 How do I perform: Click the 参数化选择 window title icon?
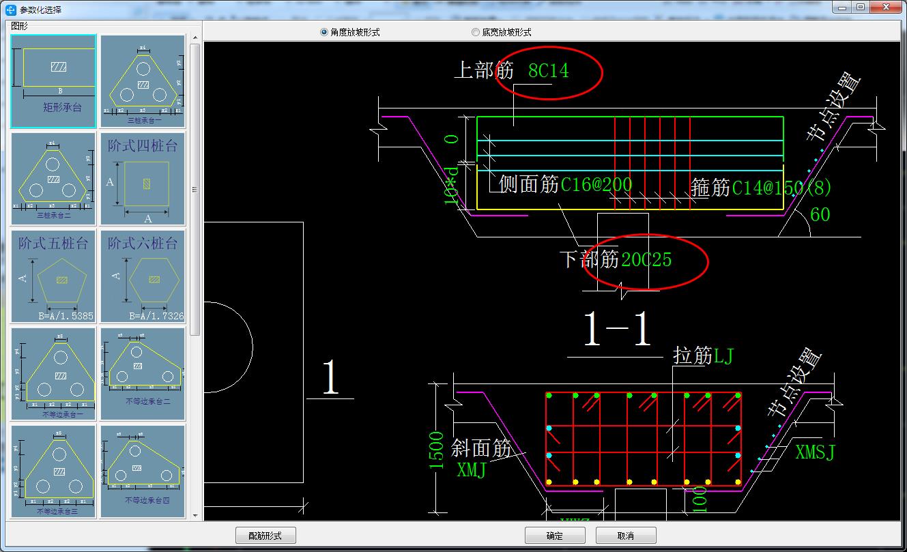[11, 9]
